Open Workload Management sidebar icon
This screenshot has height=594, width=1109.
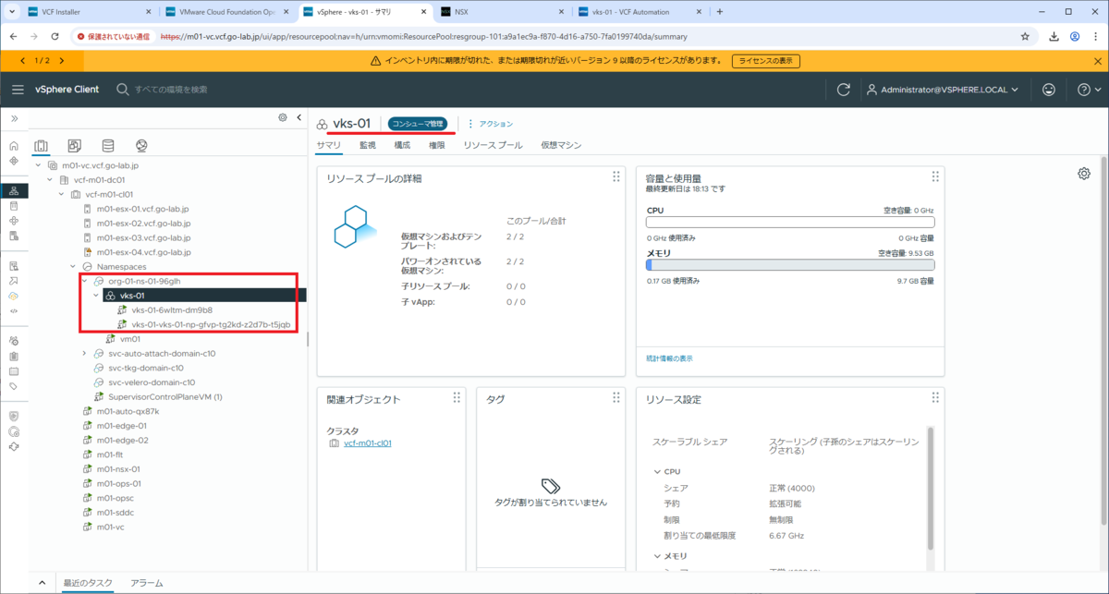(13, 221)
